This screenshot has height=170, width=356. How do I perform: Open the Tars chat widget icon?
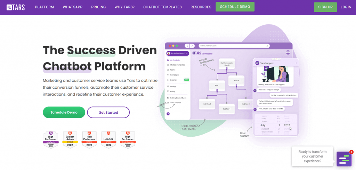point(344,159)
